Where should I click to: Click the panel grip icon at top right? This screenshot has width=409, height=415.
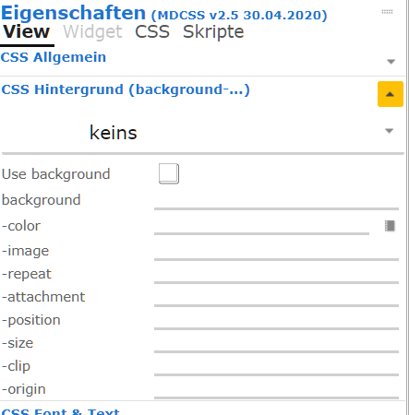[x=387, y=12]
